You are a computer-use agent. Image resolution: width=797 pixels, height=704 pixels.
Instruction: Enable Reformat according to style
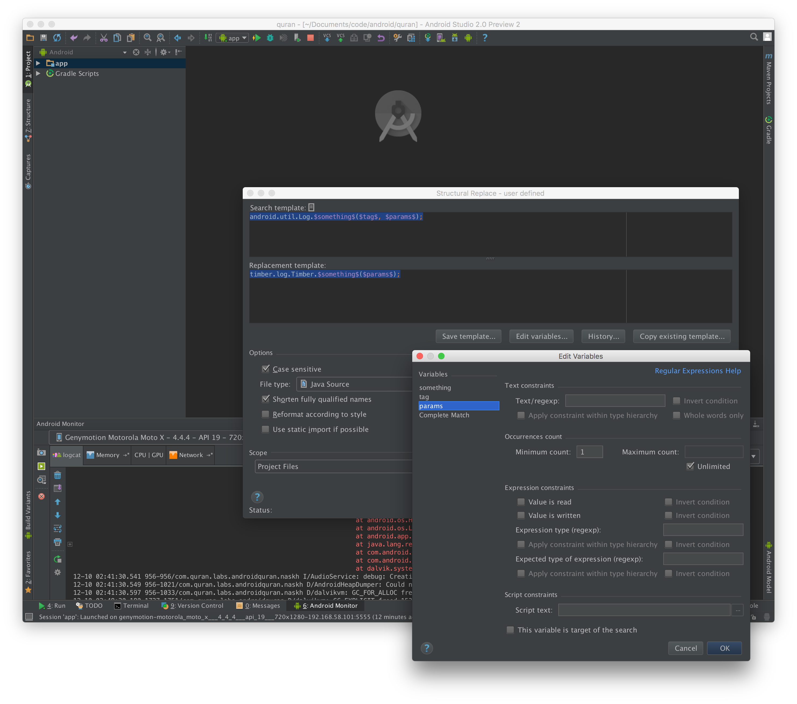click(266, 414)
